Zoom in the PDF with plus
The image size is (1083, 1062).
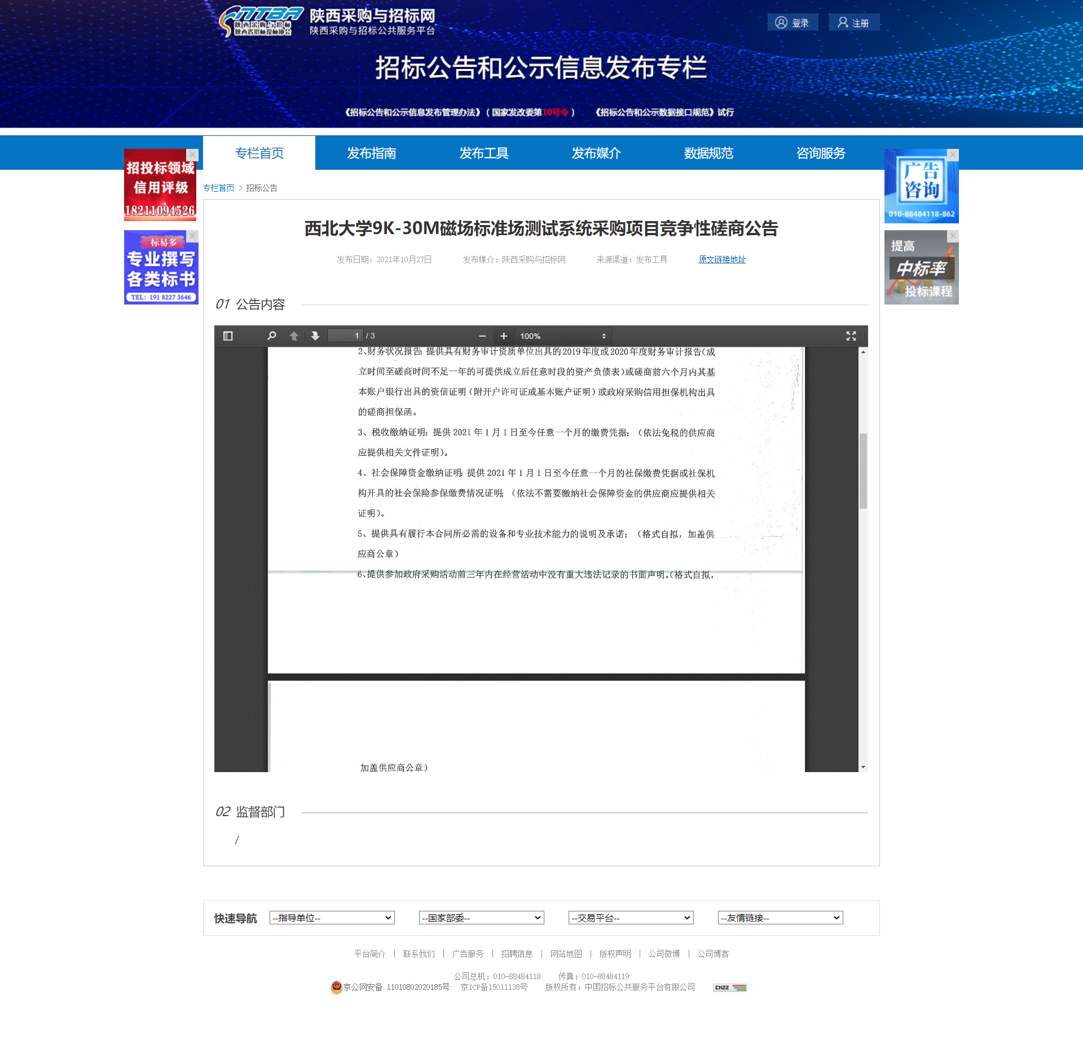[504, 336]
